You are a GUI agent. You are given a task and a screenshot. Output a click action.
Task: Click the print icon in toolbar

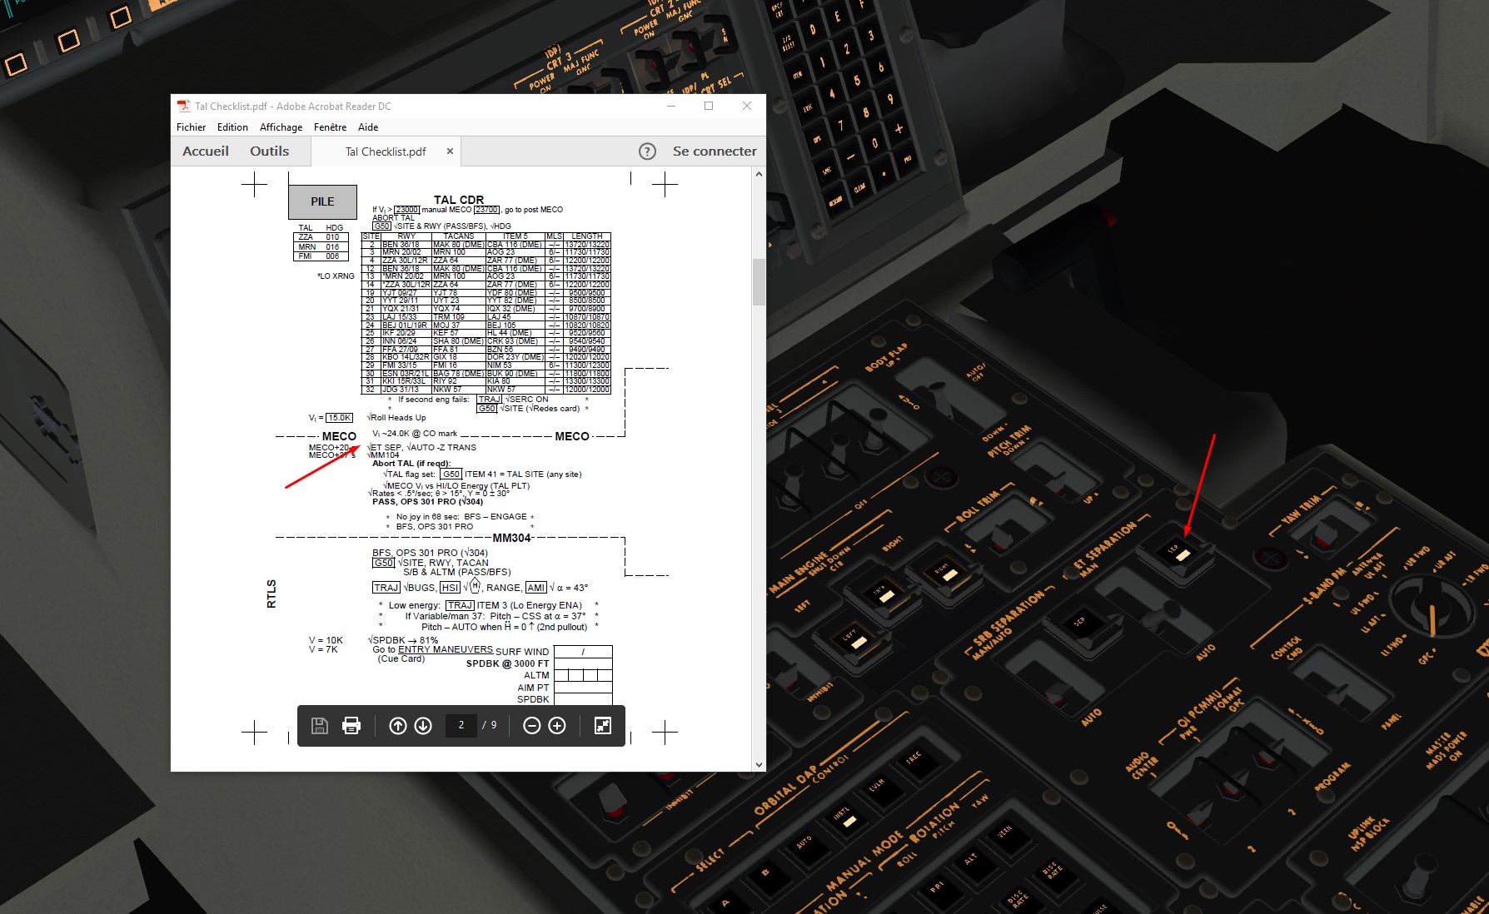pyautogui.click(x=351, y=726)
